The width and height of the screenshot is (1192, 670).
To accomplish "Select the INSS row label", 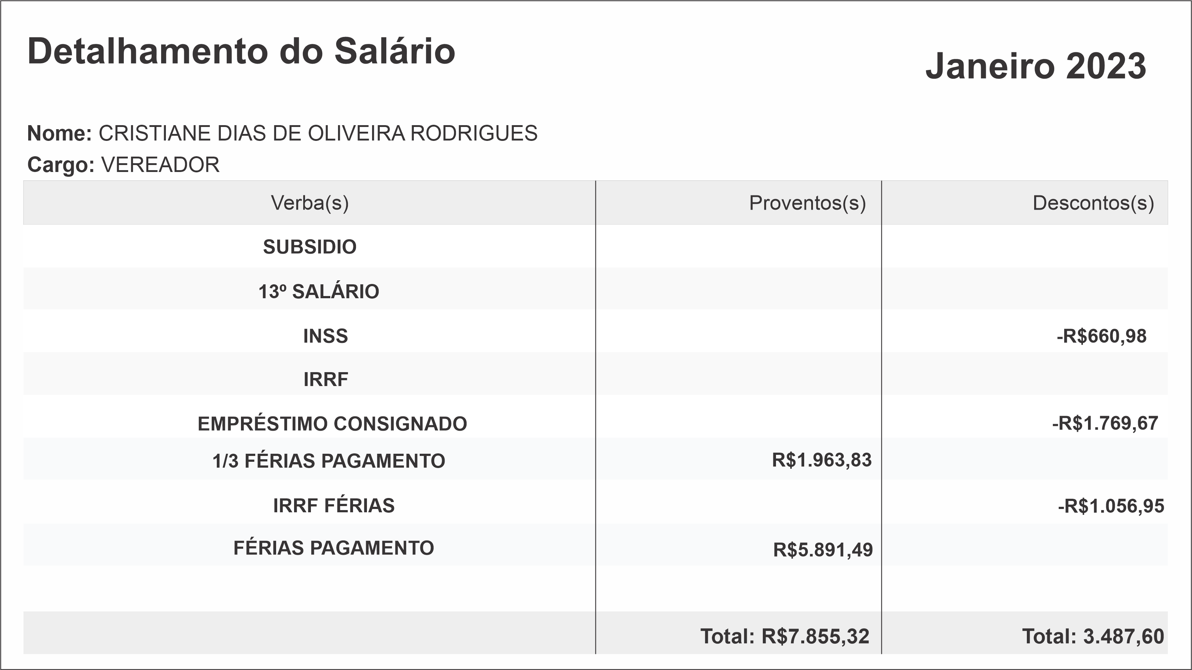I will tap(325, 336).
